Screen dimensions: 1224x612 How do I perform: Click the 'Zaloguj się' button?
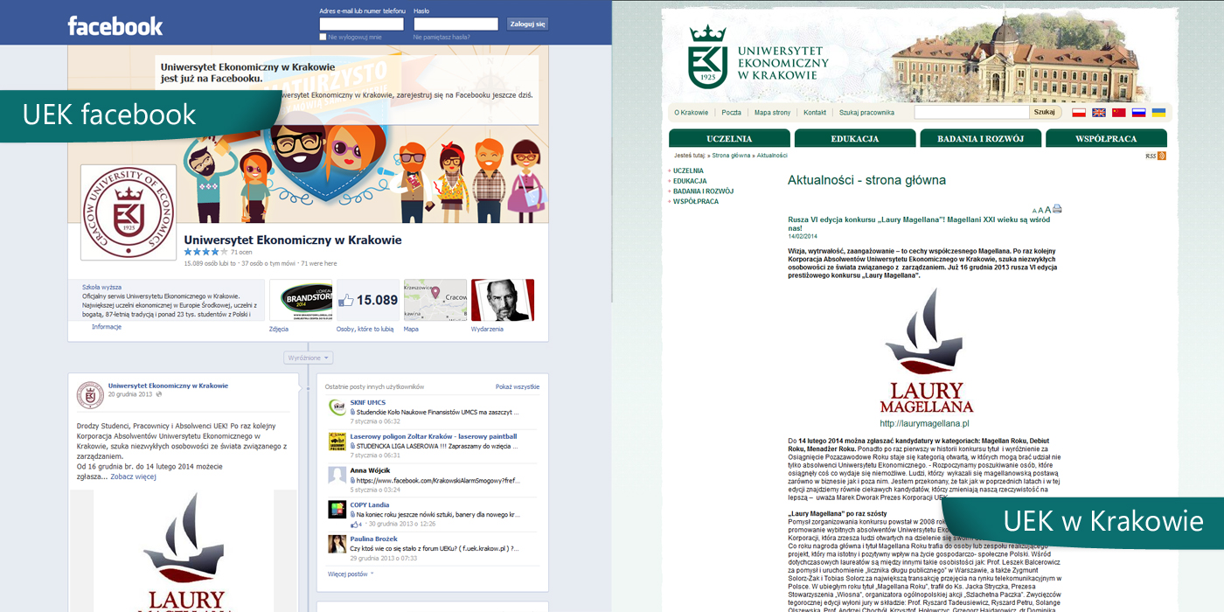coord(528,24)
